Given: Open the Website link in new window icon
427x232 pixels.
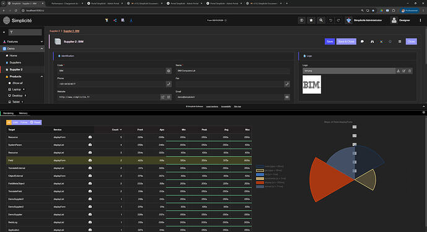Looking at the screenshot, I should click(163, 97).
